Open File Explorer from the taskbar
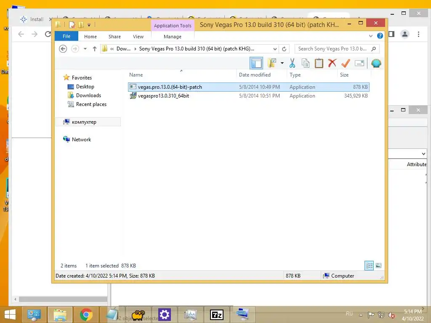This screenshot has width=431, height=323. [x=60, y=315]
